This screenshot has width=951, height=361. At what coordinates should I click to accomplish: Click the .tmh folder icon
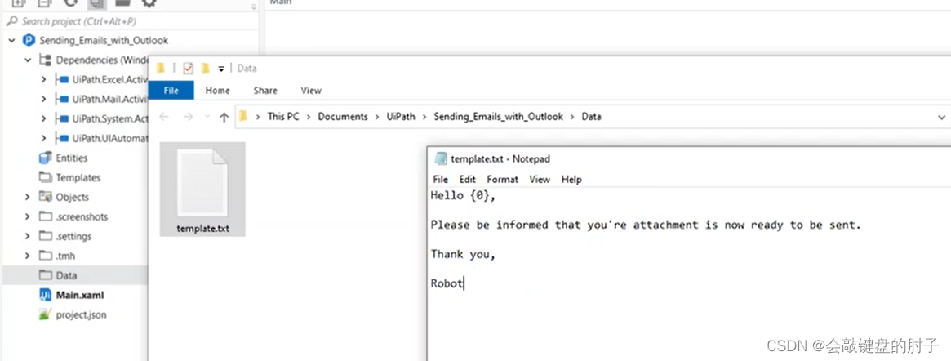pos(45,256)
